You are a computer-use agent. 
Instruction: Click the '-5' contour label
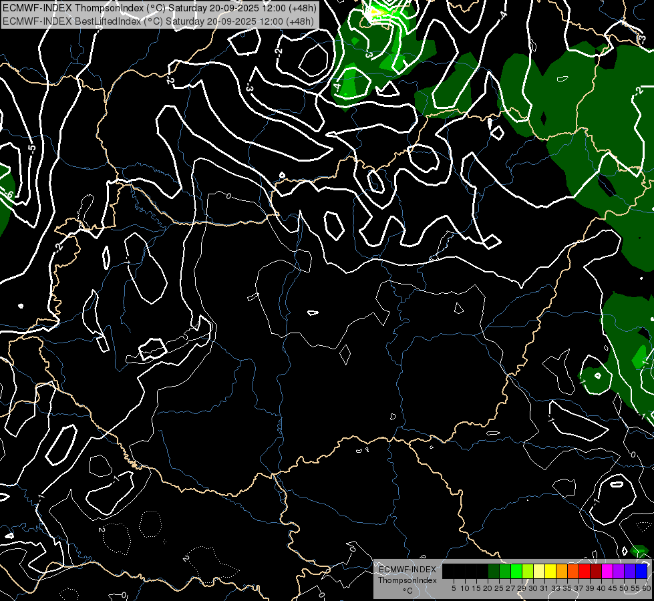coord(31,148)
